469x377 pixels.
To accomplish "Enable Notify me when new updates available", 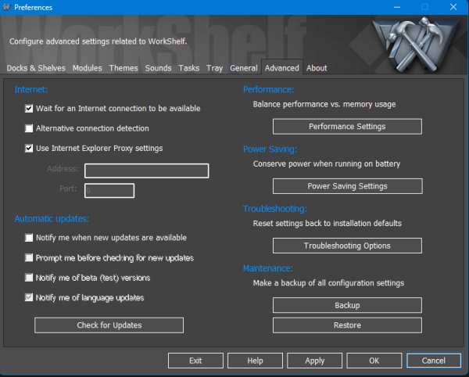I will pos(29,238).
